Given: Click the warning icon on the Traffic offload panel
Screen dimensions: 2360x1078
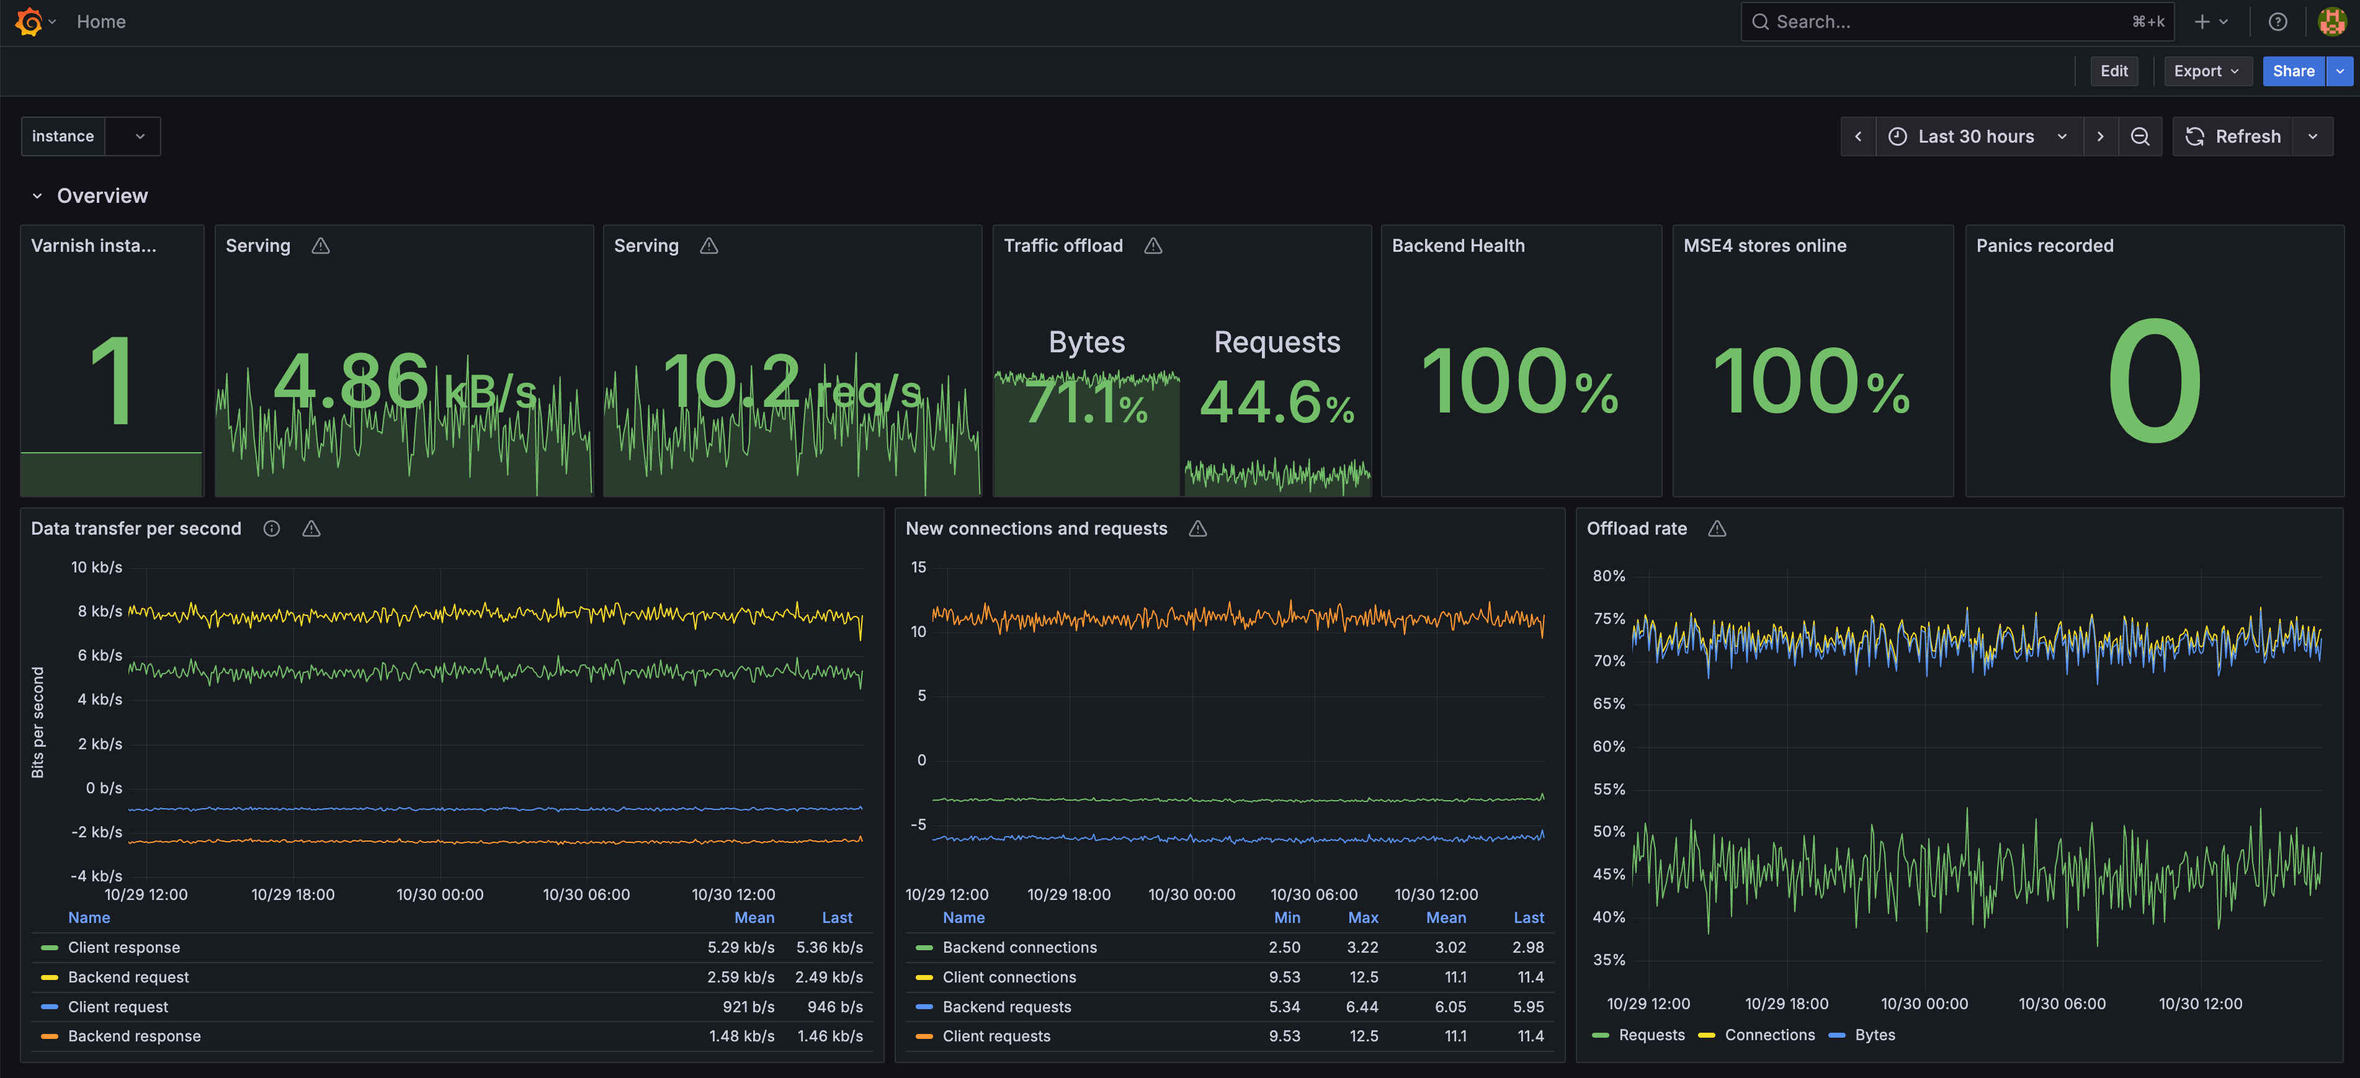Looking at the screenshot, I should click(x=1153, y=246).
